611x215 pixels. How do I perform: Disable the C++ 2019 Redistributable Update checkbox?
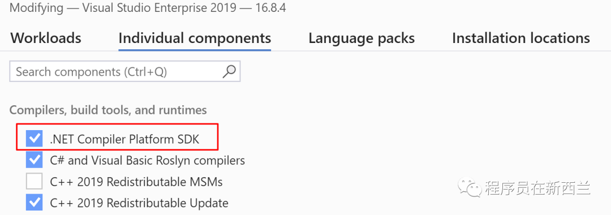pyautogui.click(x=35, y=203)
